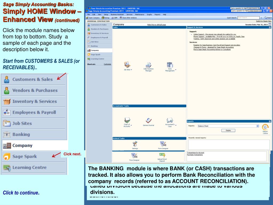Click enlarged Vendors & Purchases module name

[35, 90]
